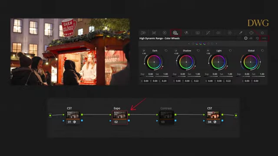Reset the Shadow zone wheel
This screenshot has height=156, width=278.
pos(198,51)
